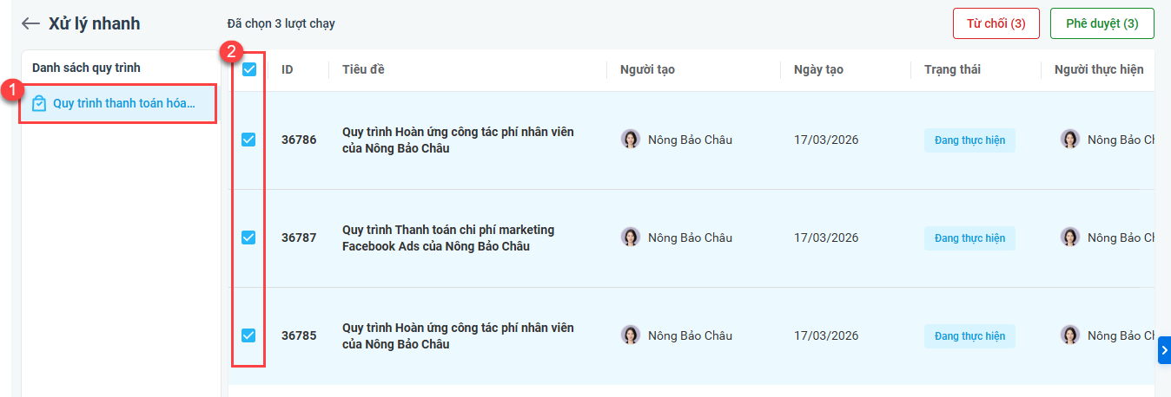The height and width of the screenshot is (397, 1171).
Task: Click the Từ chối (3) button
Action: (x=996, y=23)
